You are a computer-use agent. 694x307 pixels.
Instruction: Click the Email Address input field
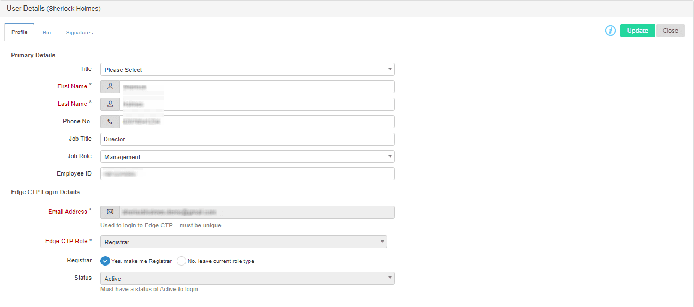(x=257, y=212)
